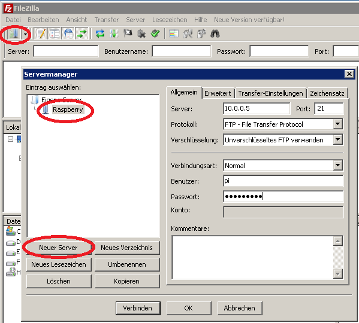Image resolution: width=359 pixels, height=323 pixels.
Task: Select the H network drive icon
Action: point(11,272)
